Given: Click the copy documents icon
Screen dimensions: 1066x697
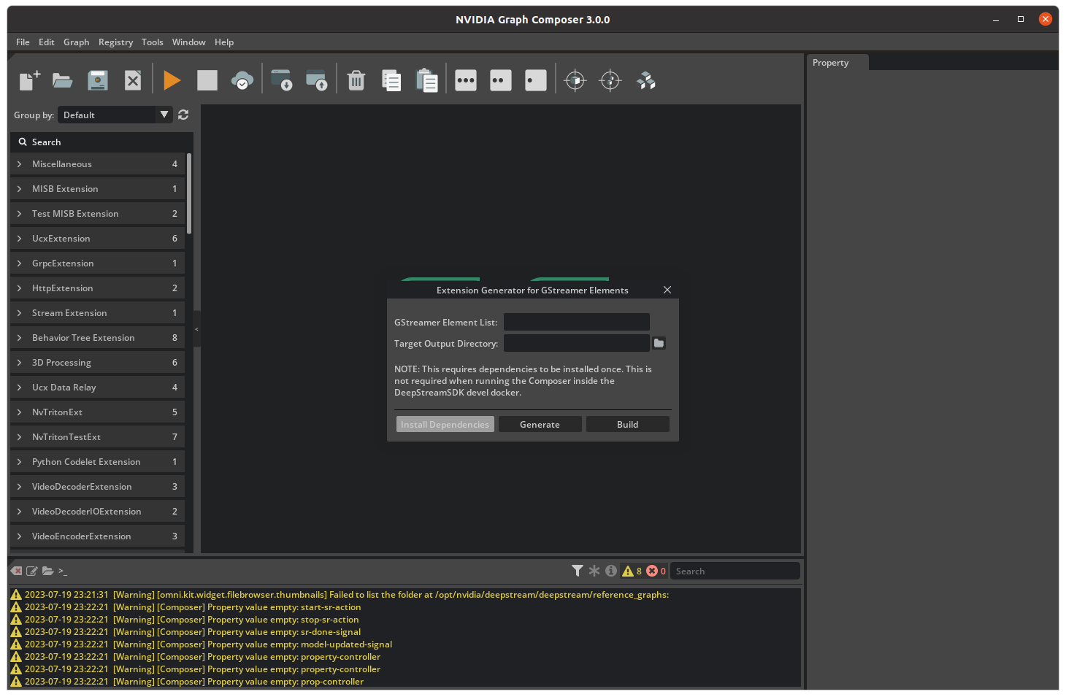Looking at the screenshot, I should click(x=391, y=80).
